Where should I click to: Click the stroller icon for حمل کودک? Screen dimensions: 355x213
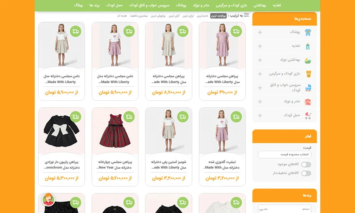308,115
